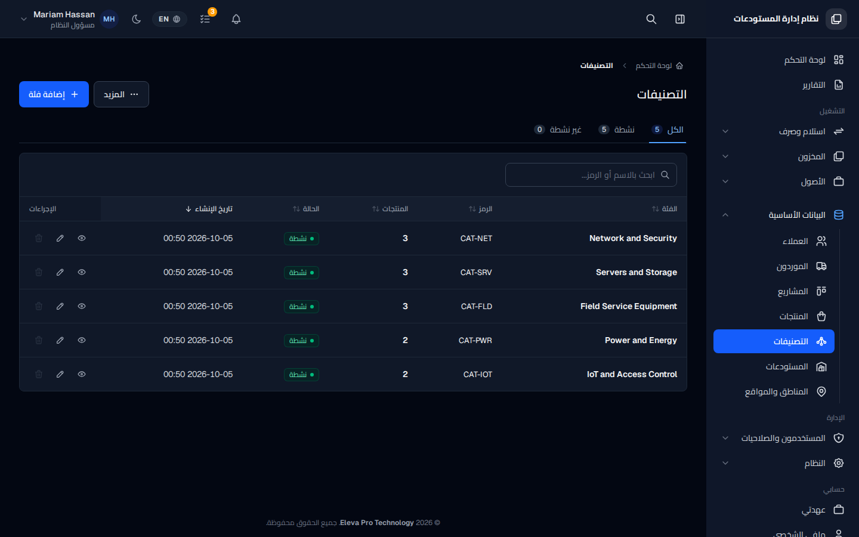Image resolution: width=859 pixels, height=537 pixels.
Task: Click the warehouse system logo icon
Action: click(836, 19)
